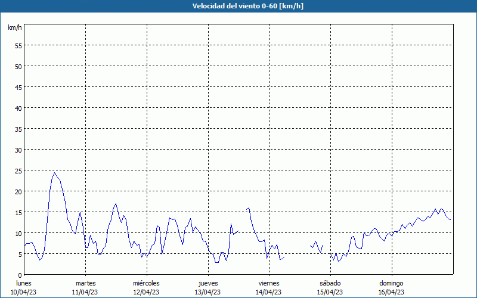This screenshot has width=477, height=298.
Task: Click the wind speed peak on Monday
Action: (55, 173)
